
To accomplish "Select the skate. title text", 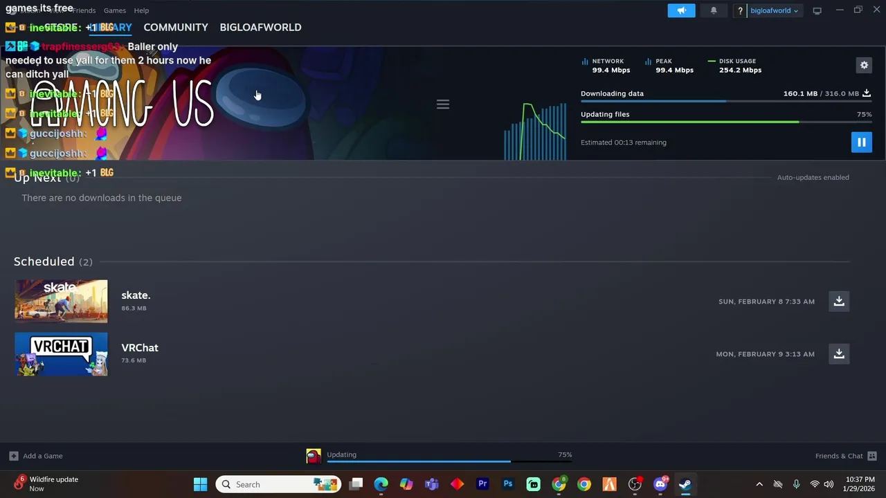I will (x=136, y=295).
